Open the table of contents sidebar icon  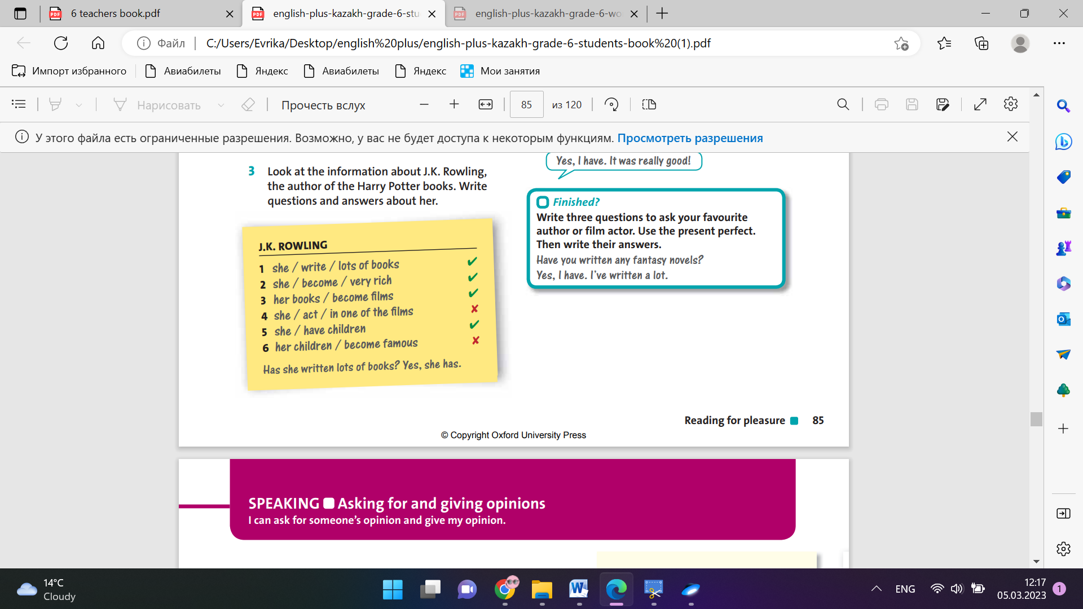tap(19, 104)
